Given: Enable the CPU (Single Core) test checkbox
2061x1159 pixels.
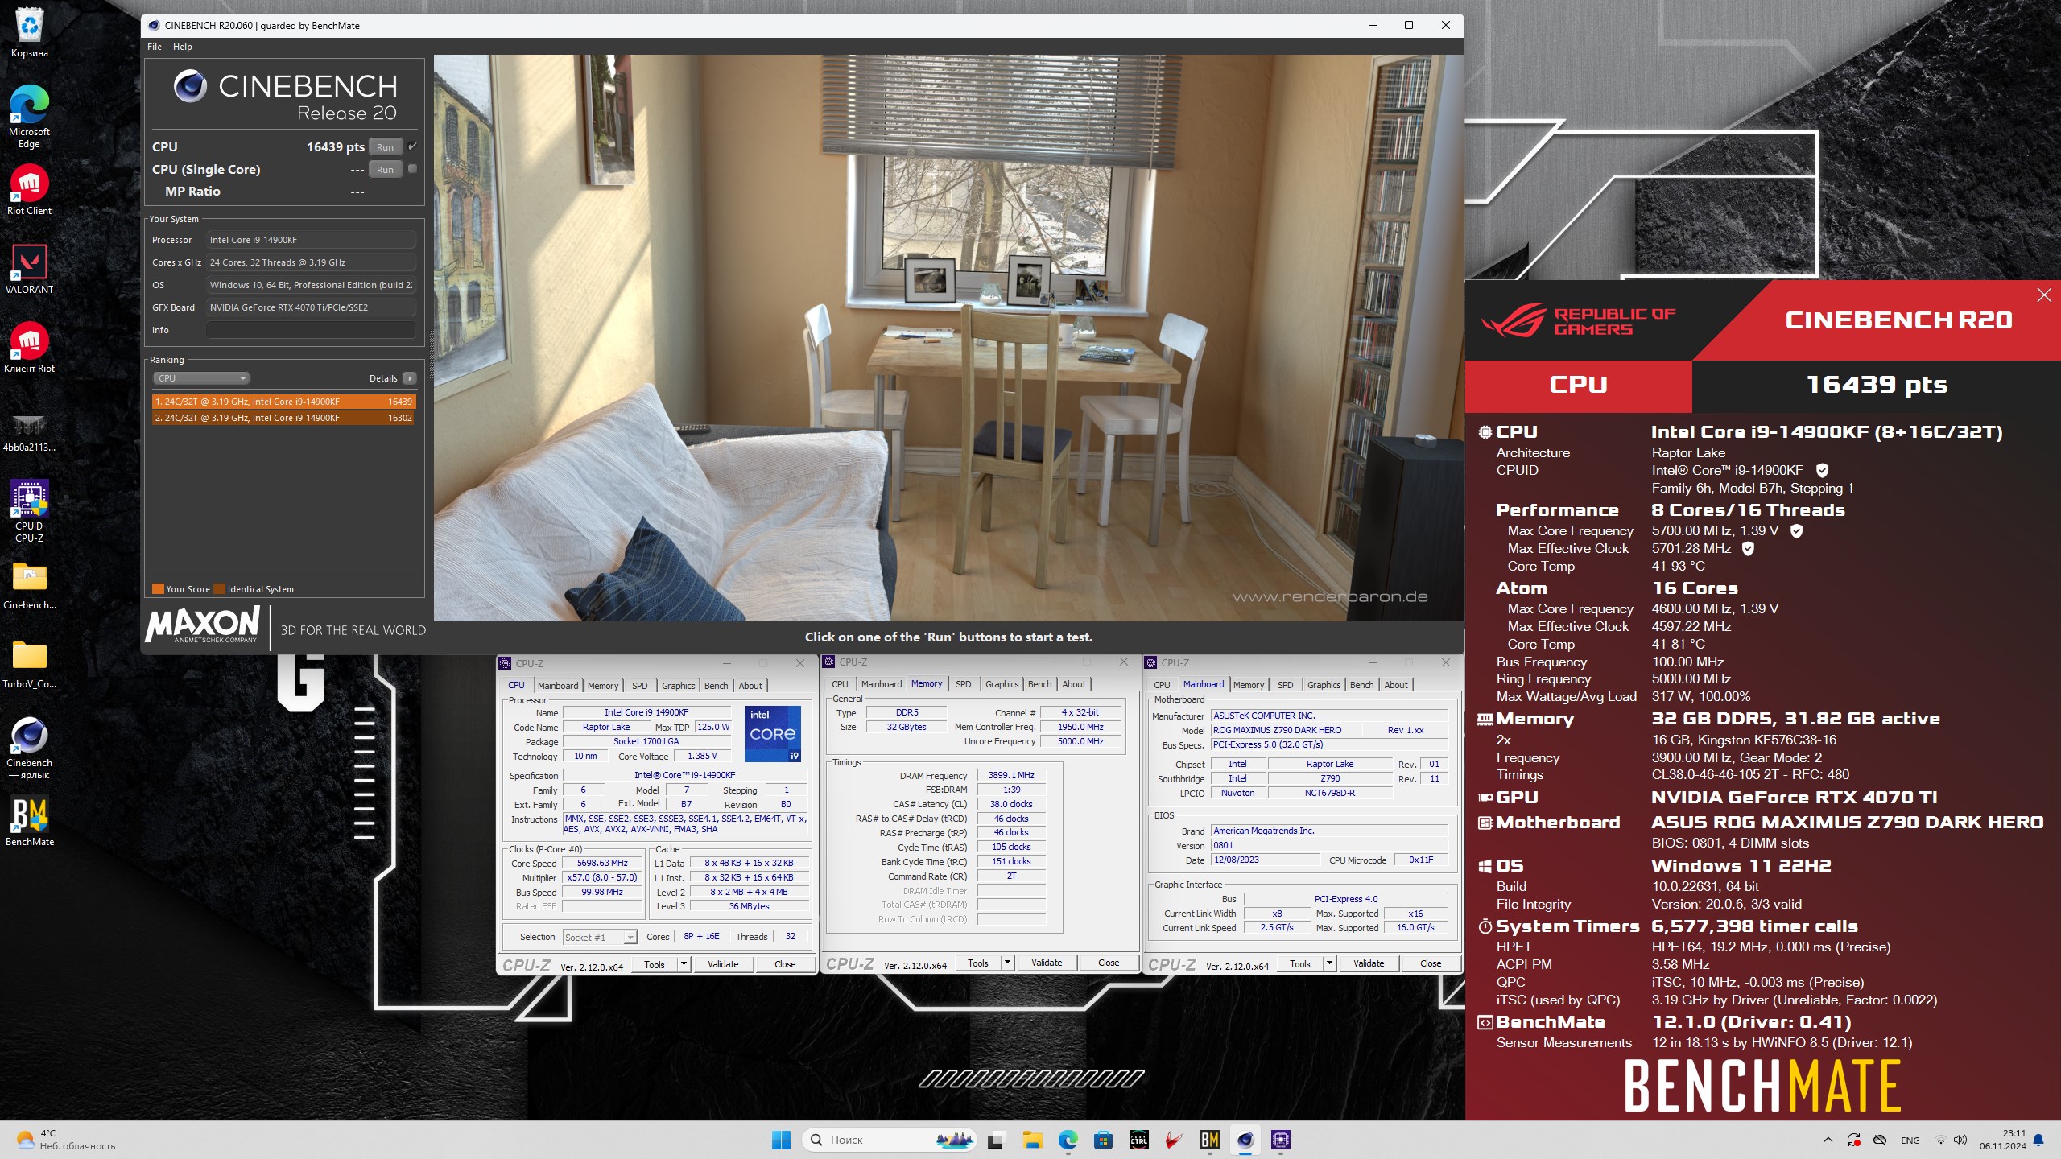Looking at the screenshot, I should click(412, 169).
